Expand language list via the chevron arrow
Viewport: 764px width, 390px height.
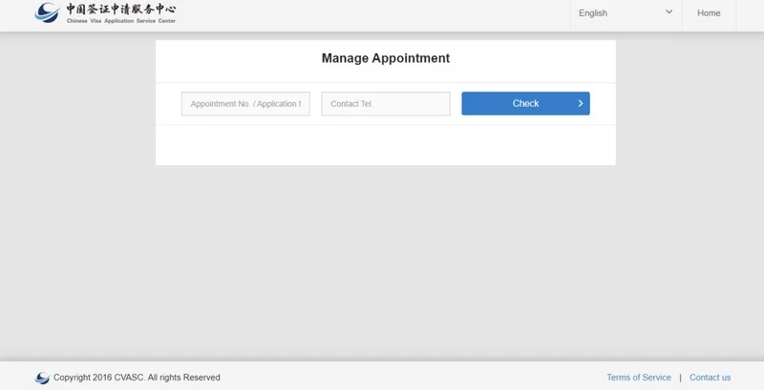[668, 12]
